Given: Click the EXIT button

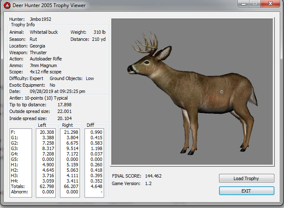Looking at the screenshot, I should [247, 190].
